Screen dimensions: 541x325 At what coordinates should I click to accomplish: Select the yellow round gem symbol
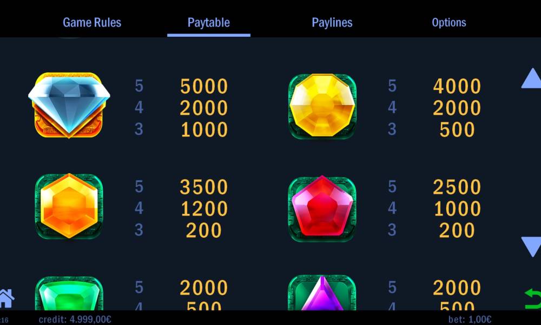tap(322, 106)
